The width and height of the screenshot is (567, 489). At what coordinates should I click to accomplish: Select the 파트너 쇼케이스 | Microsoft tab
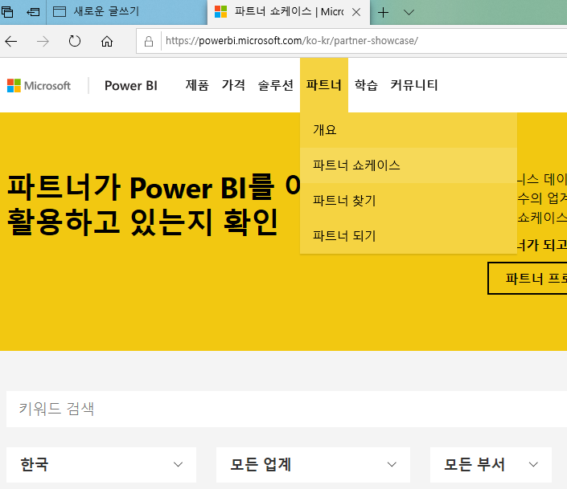[289, 12]
